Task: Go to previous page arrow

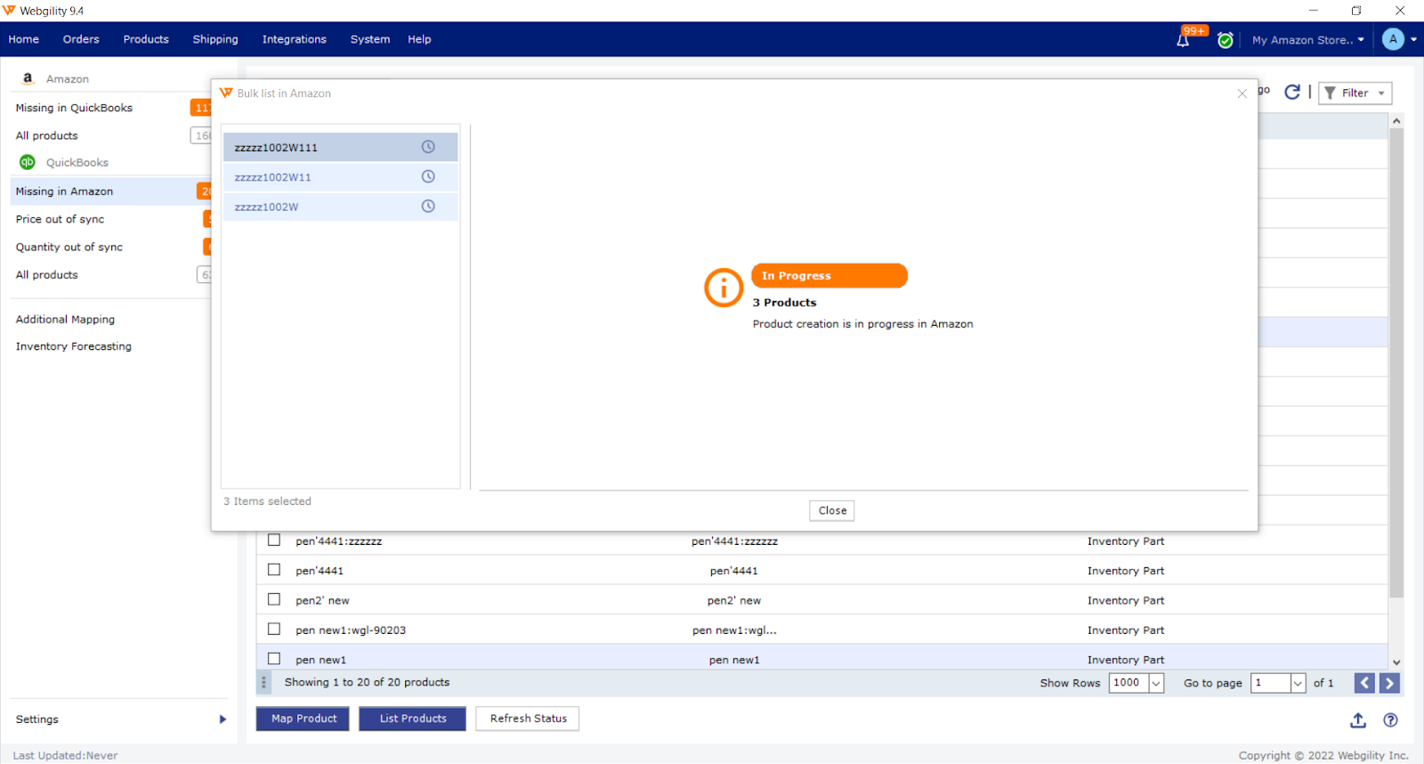Action: (1364, 683)
